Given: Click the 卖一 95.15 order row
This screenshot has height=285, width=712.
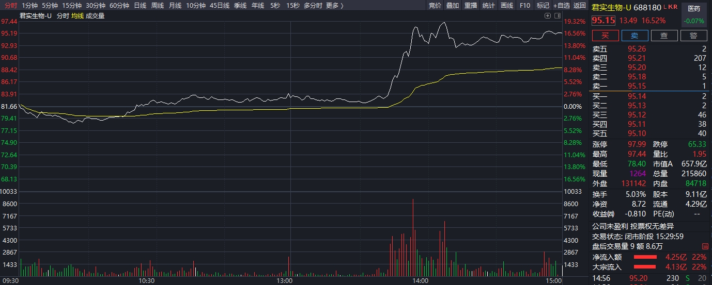Looking at the screenshot, I should coord(649,86).
